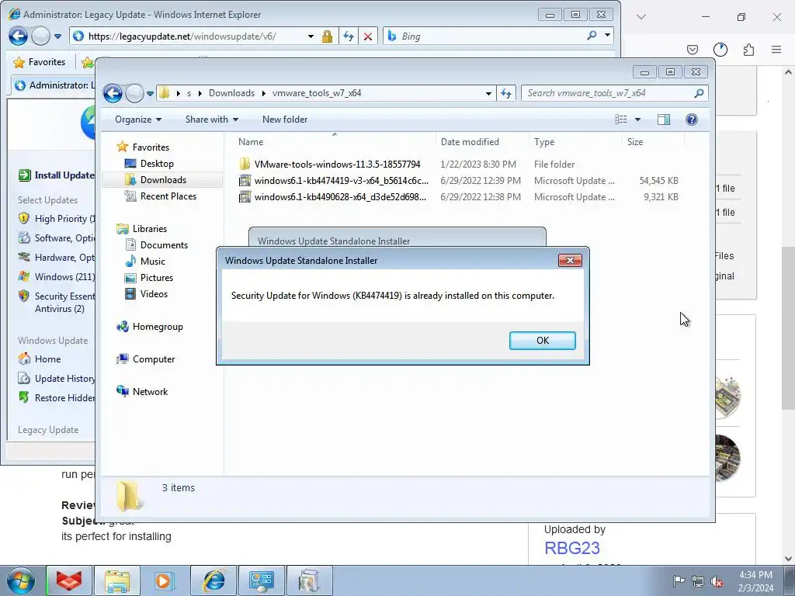Click Home under Windows Update in IE

point(47,359)
